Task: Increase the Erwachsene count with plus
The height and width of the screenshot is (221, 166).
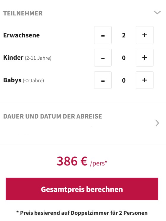Action: [145, 35]
